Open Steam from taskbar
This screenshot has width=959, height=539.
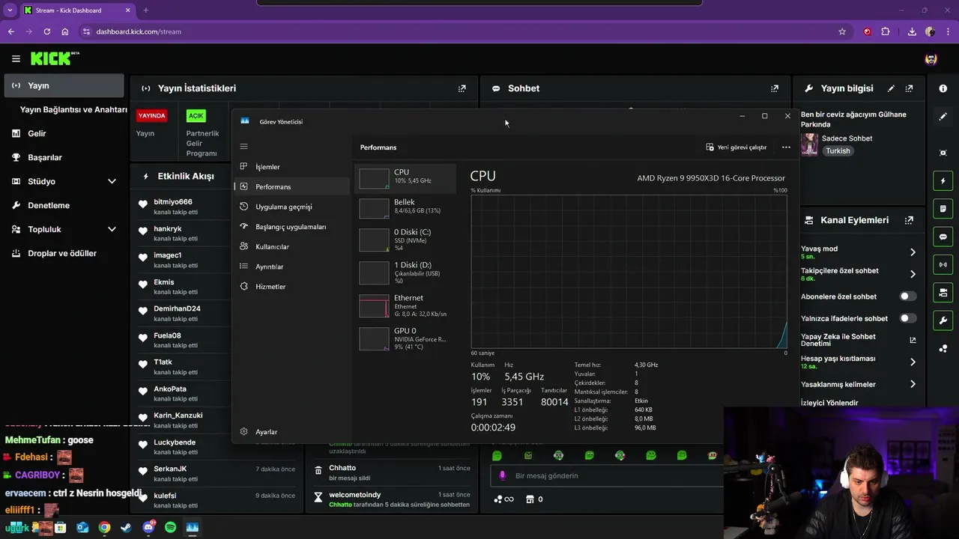(x=126, y=527)
